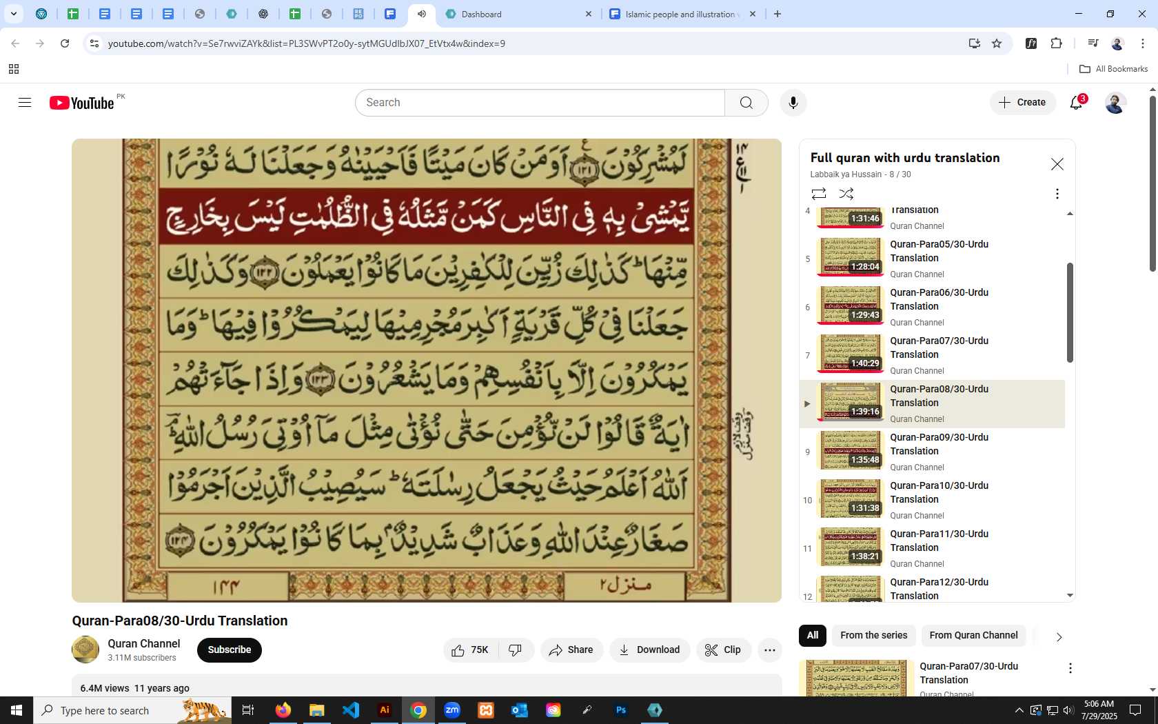Play Quran-Para06 from the playlist
Image resolution: width=1158 pixels, height=724 pixels.
tap(932, 307)
